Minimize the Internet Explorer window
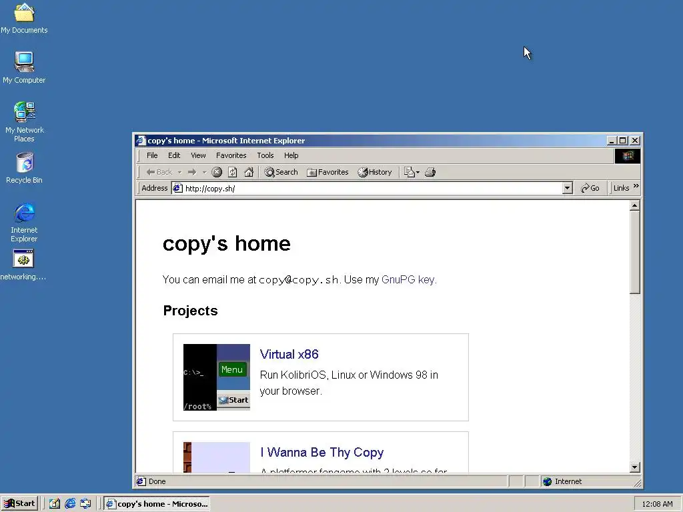The width and height of the screenshot is (683, 512). point(612,141)
